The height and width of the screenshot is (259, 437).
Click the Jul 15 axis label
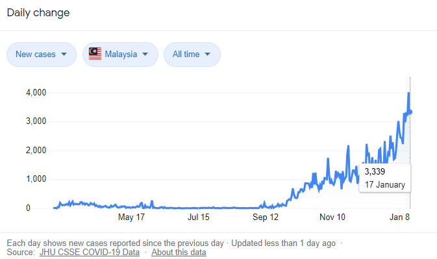pyautogui.click(x=199, y=217)
